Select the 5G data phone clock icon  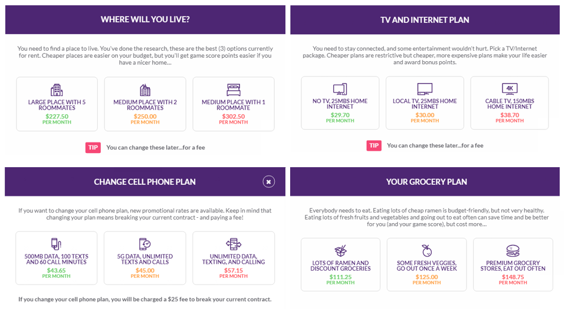point(145,244)
